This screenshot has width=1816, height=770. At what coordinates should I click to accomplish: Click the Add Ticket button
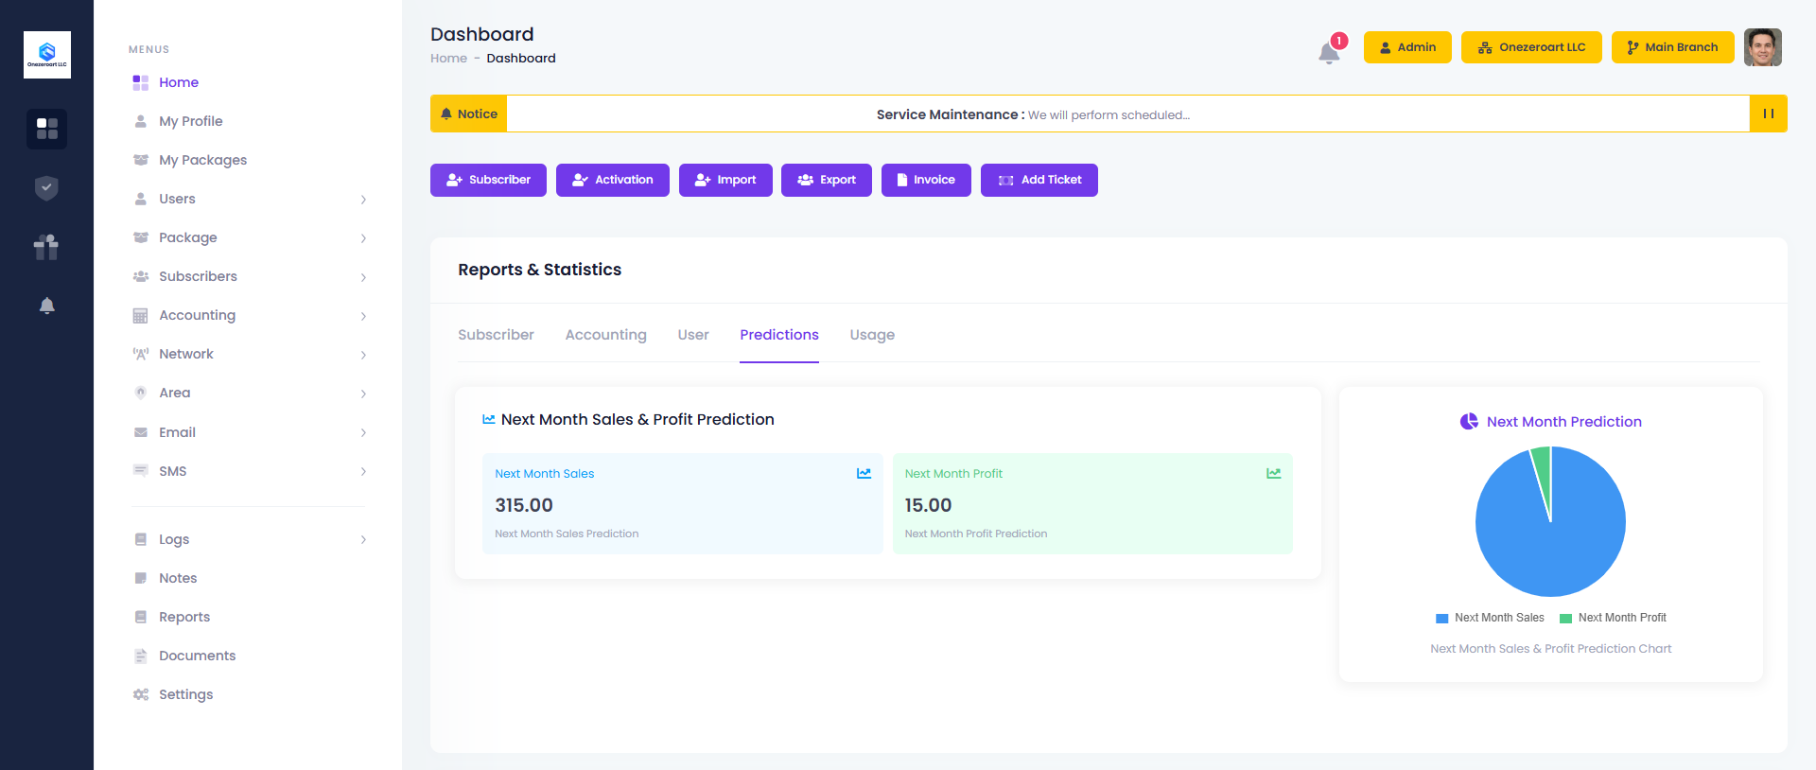(1039, 180)
